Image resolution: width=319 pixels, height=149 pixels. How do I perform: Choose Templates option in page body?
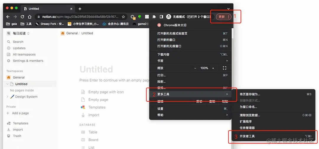point(93,107)
